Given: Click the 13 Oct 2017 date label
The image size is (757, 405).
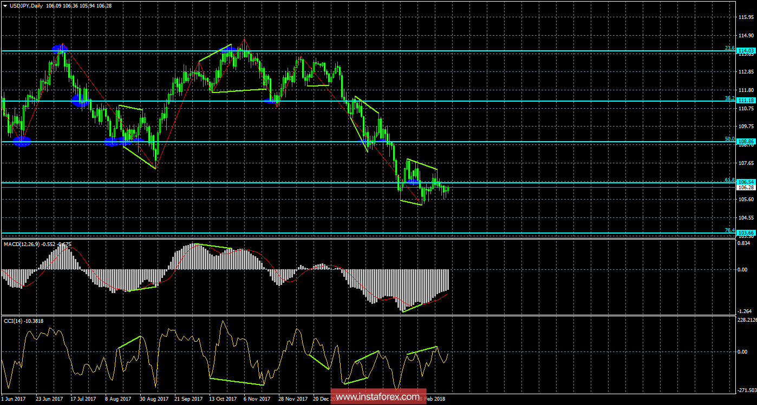Looking at the screenshot, I should (223, 400).
